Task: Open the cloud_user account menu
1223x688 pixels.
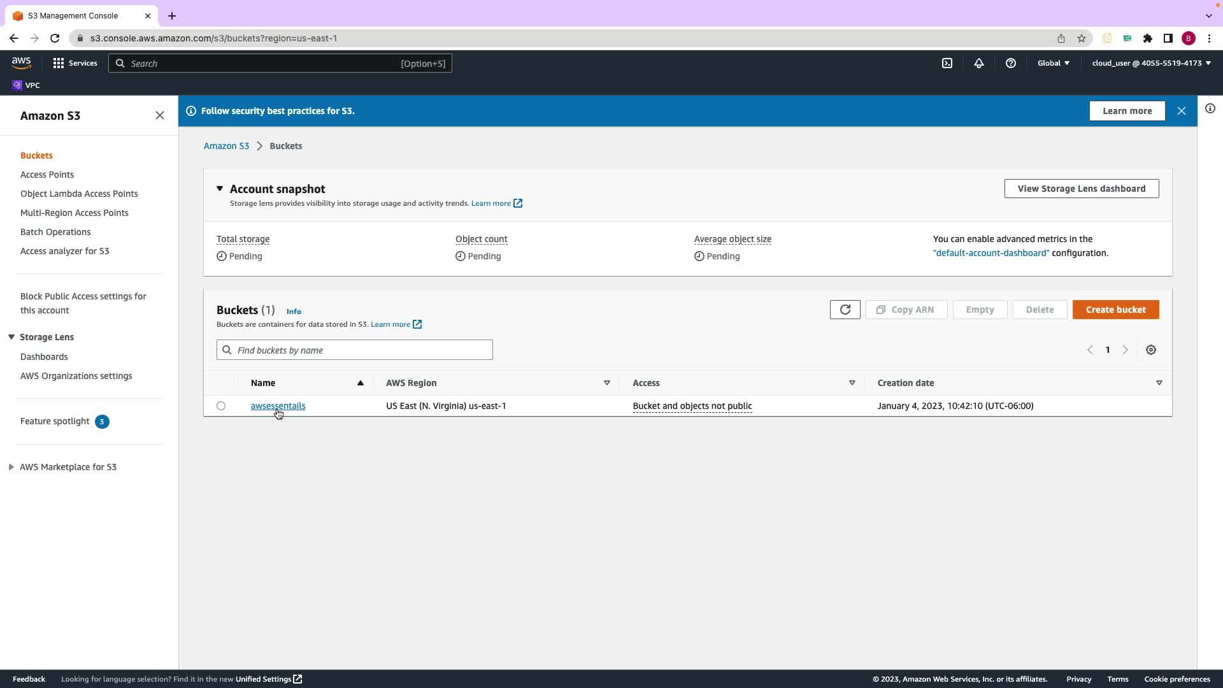Action: (1150, 63)
